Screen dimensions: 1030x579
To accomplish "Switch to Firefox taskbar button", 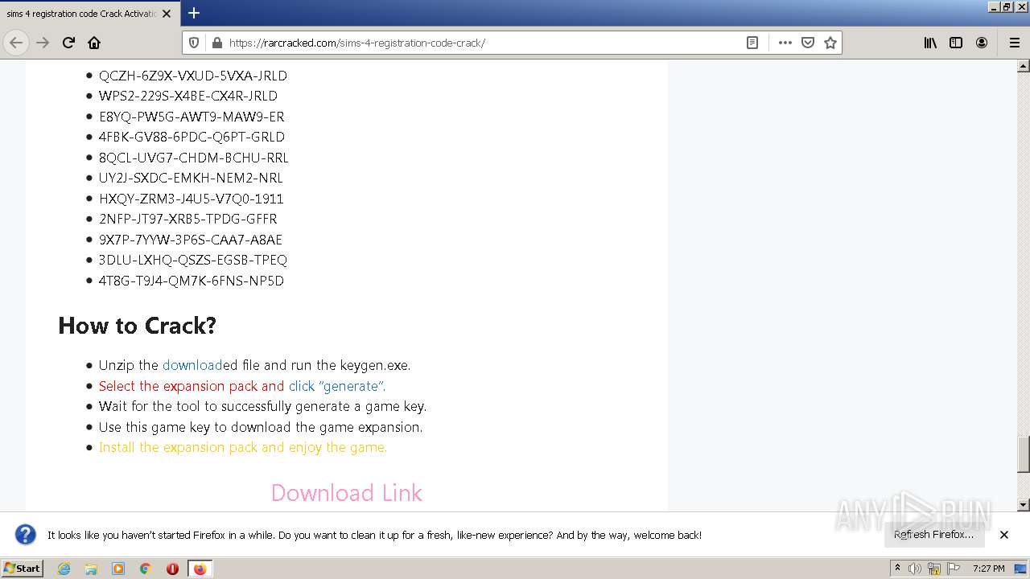I will 200,569.
